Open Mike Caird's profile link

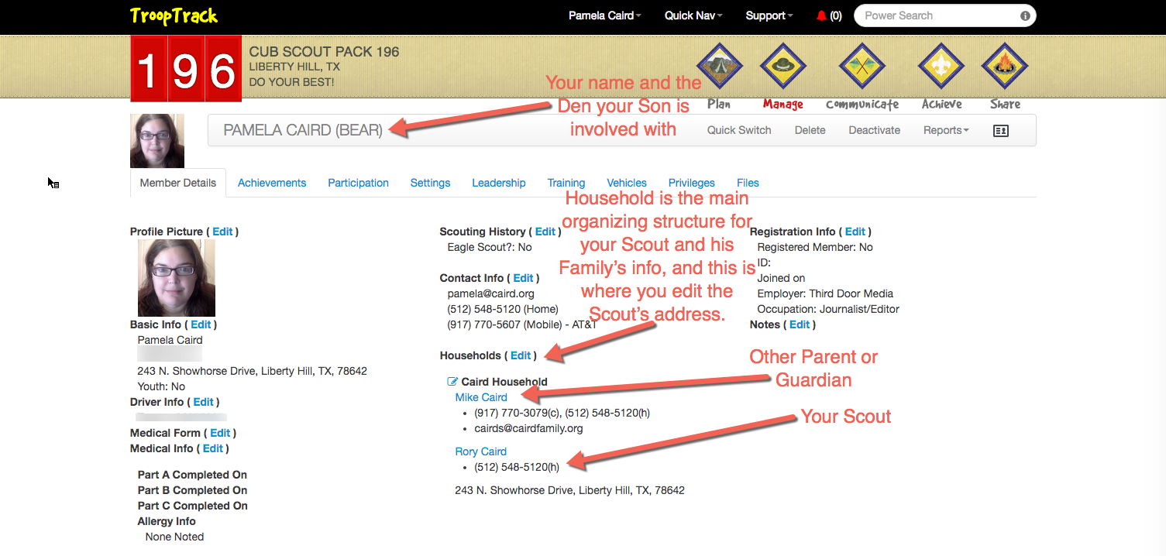[481, 397]
